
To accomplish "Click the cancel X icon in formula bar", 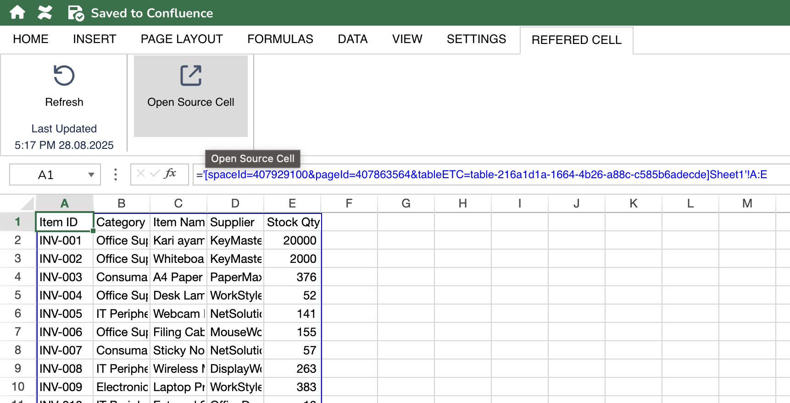I will (141, 174).
